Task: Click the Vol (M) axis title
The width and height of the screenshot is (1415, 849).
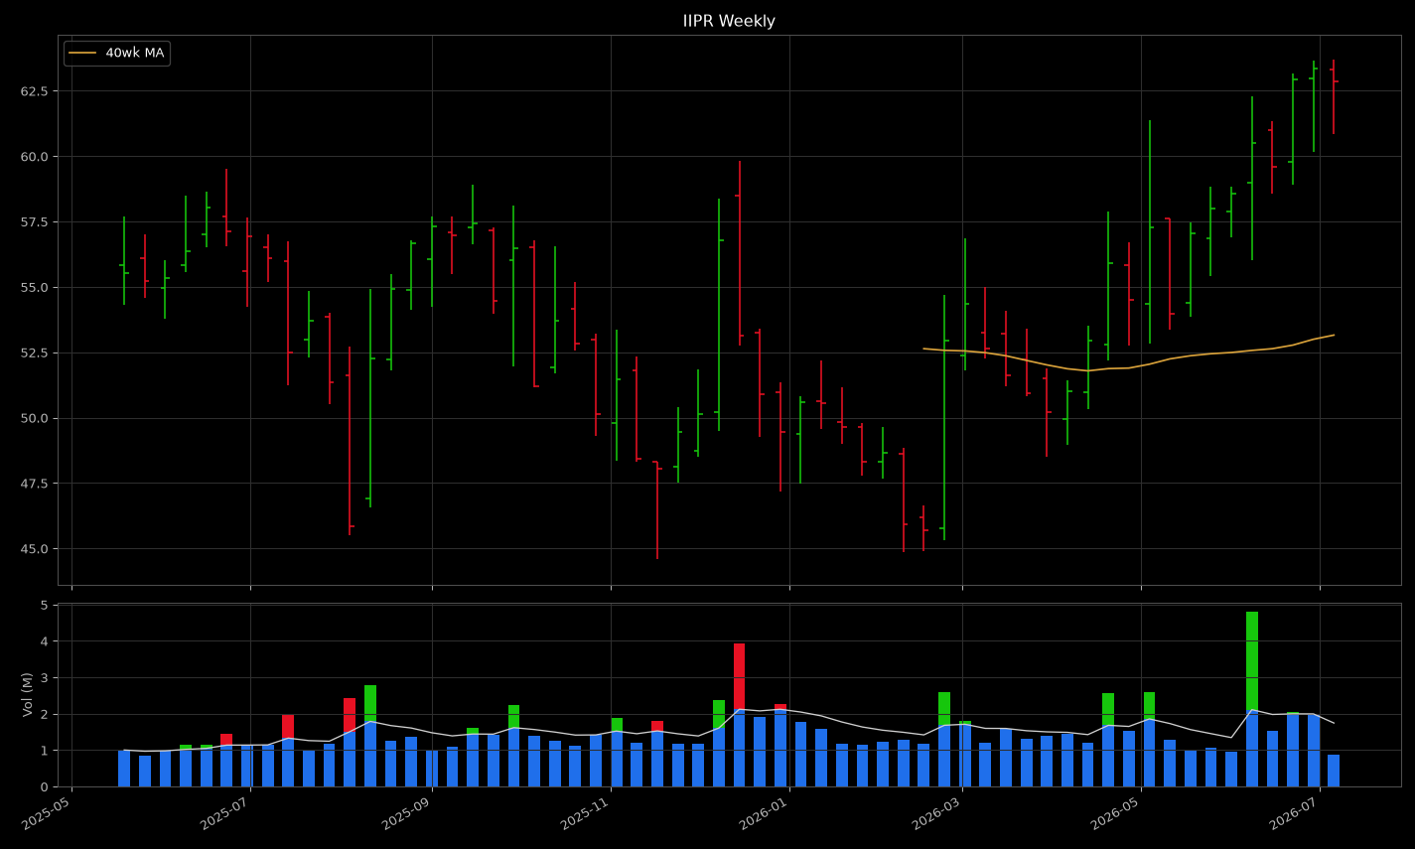Action: pos(27,694)
